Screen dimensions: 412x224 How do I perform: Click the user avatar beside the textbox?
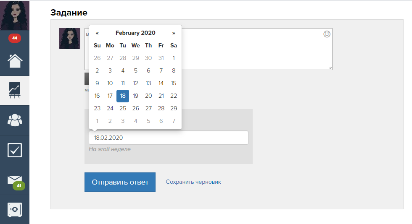coord(70,39)
